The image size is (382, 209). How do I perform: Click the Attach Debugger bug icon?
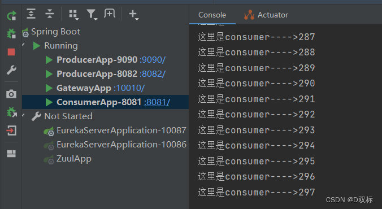pos(12,112)
